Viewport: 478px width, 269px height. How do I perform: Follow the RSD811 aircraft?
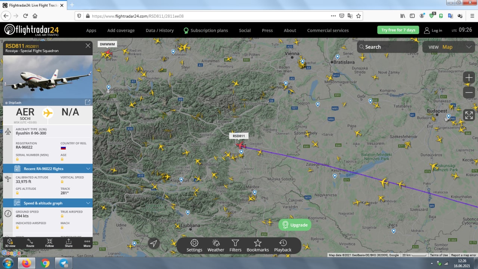(x=49, y=243)
